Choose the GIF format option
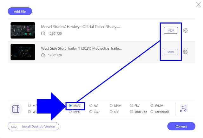This screenshot has height=138, width=203. pos(114,112)
